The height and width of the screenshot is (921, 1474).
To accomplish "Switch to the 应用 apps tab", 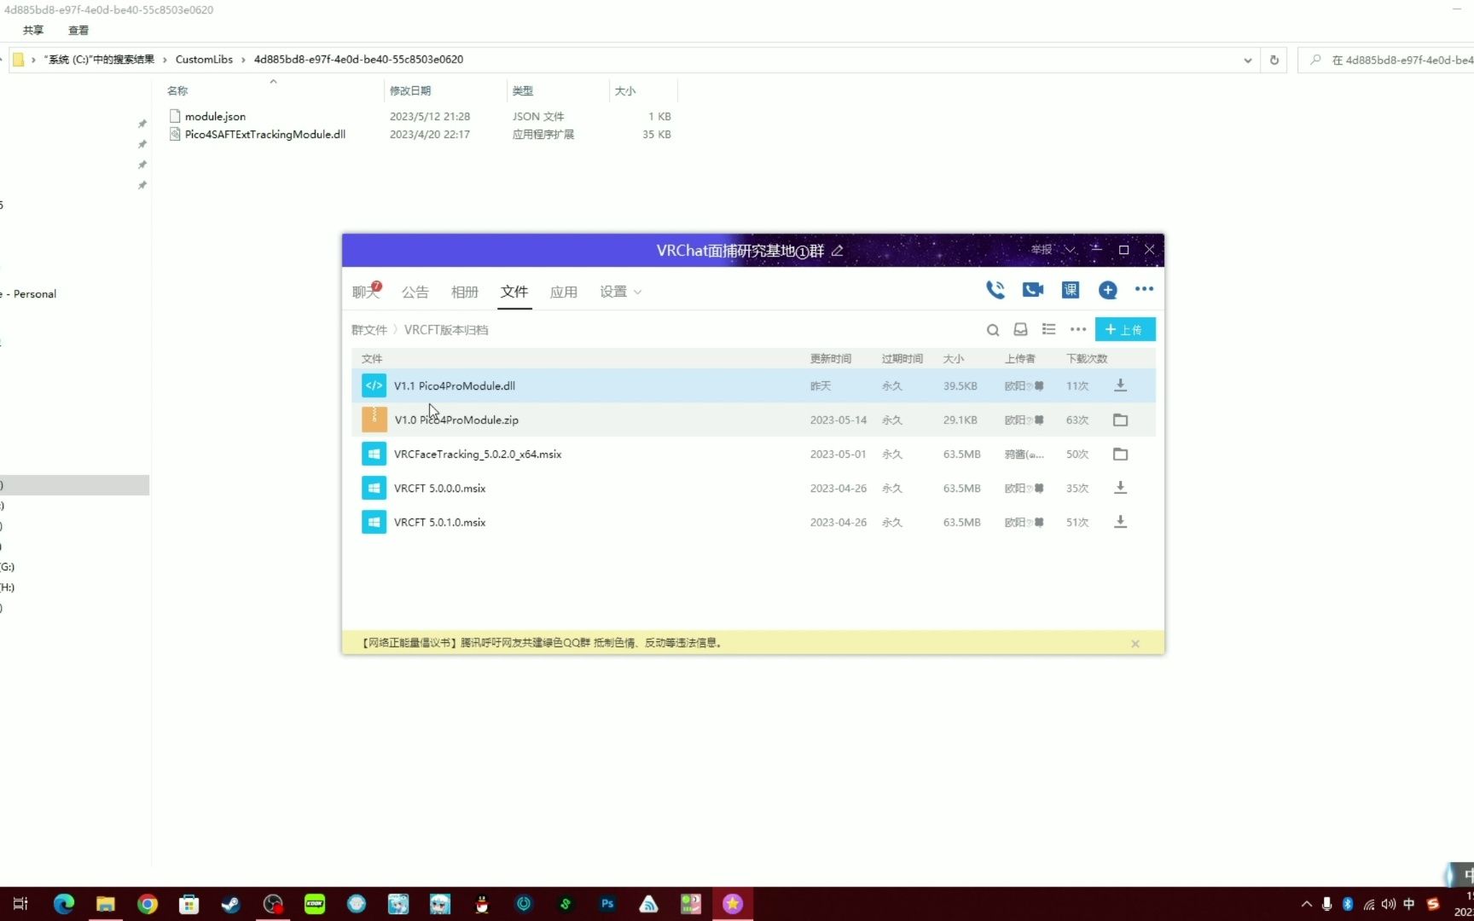I will coord(563,292).
